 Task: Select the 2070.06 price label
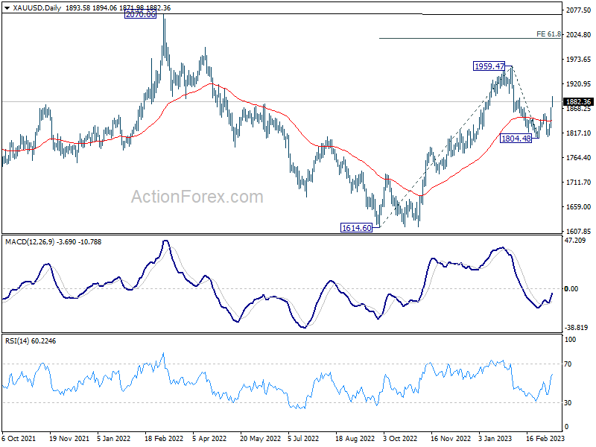[x=140, y=14]
